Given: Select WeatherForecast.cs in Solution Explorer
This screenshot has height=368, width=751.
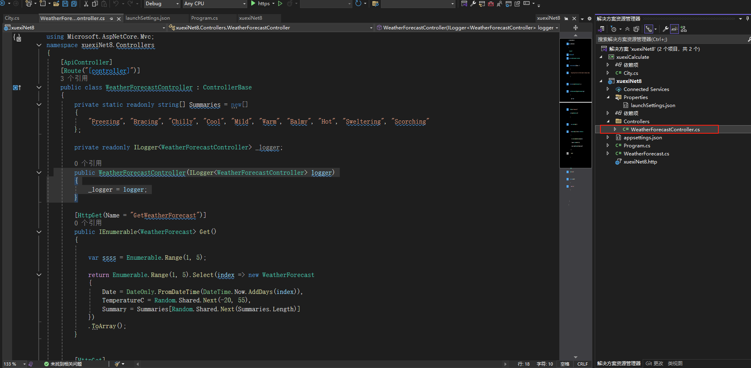Looking at the screenshot, I should tap(646, 154).
